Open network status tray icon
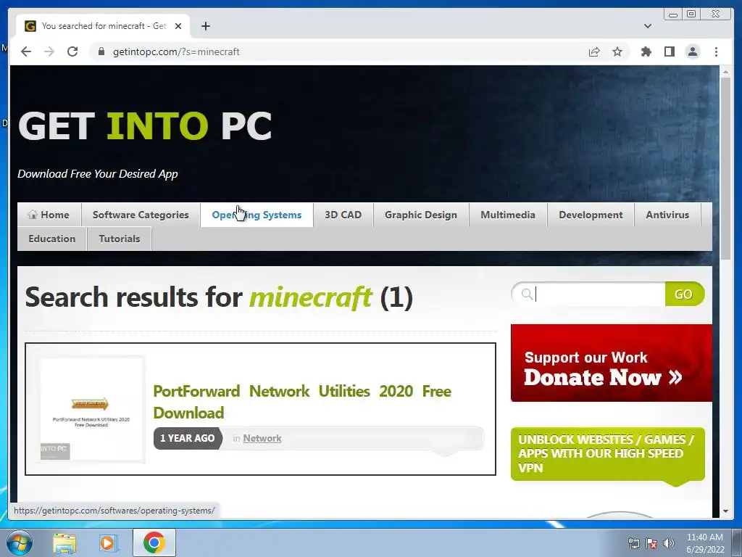Viewport: 742px width, 557px height. tap(633, 543)
